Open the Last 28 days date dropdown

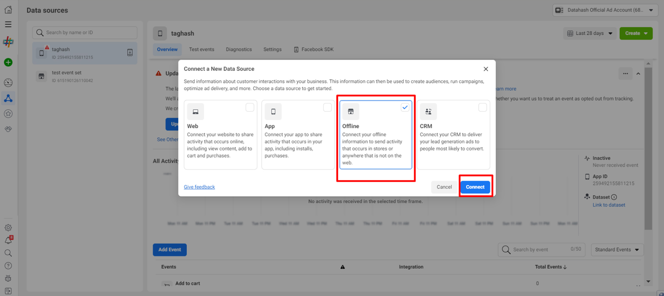590,33
